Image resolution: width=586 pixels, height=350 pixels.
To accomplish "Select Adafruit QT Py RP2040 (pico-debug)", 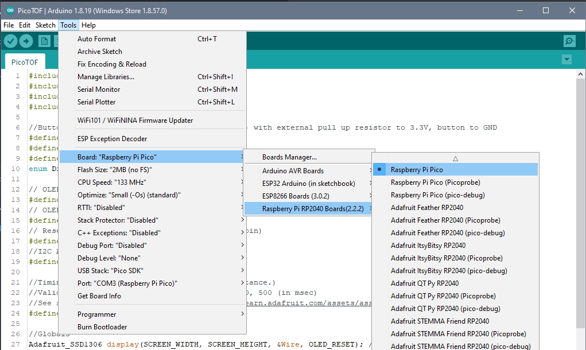I will pos(456,309).
